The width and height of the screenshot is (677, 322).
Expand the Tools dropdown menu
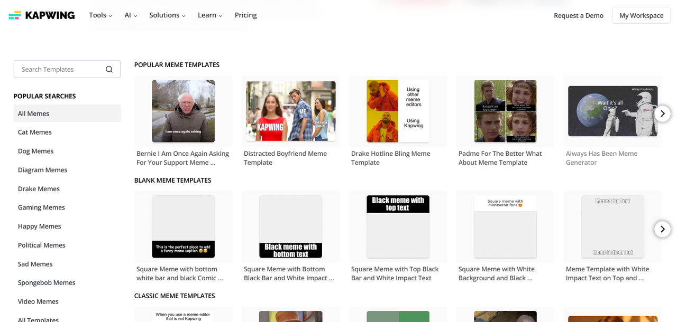[100, 15]
